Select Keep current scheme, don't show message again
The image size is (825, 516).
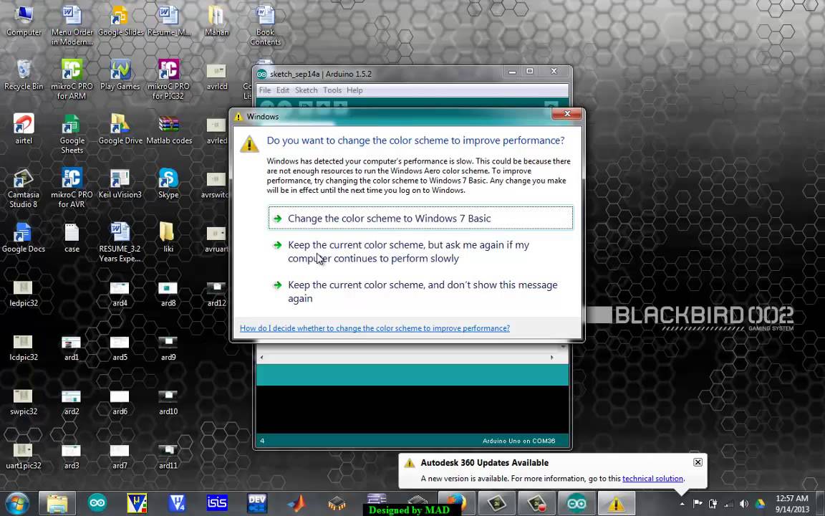tap(415, 291)
